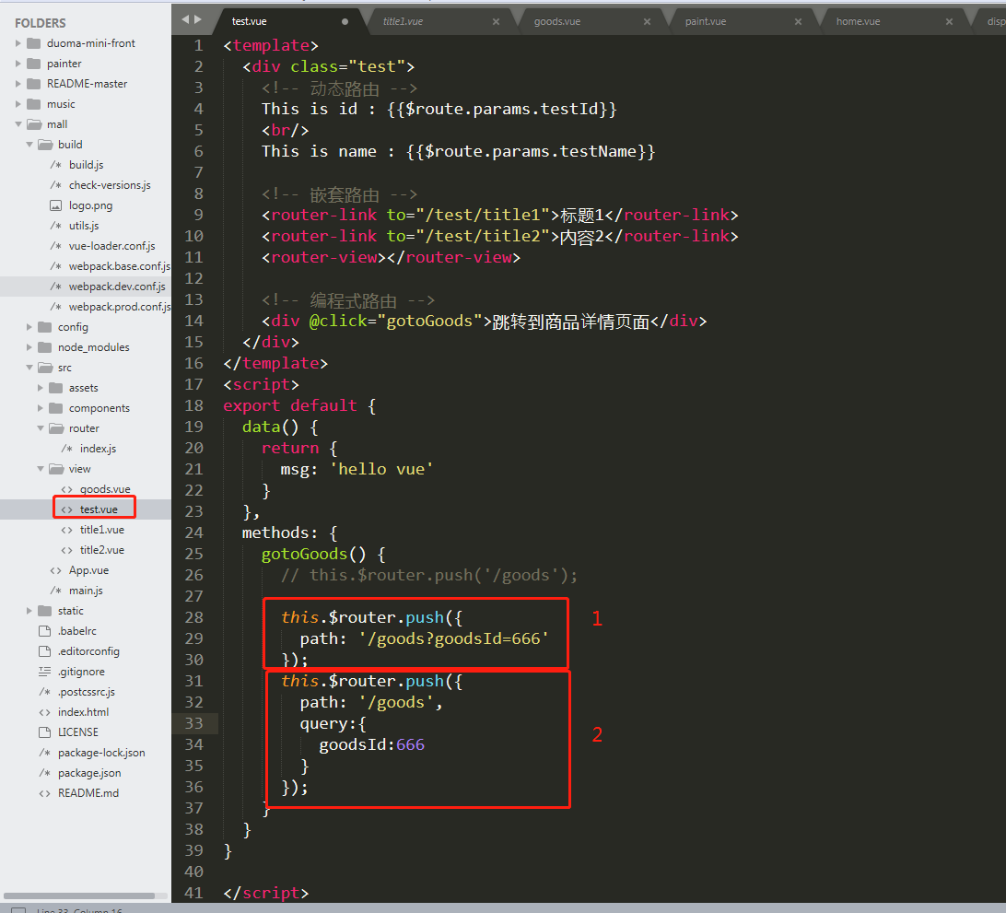This screenshot has height=913, width=1006.
Task: Open vue-loader.conf.js file
Action: [112, 246]
